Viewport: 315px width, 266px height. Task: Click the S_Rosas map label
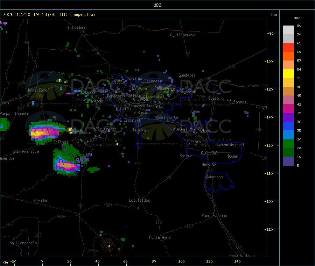[141, 113]
